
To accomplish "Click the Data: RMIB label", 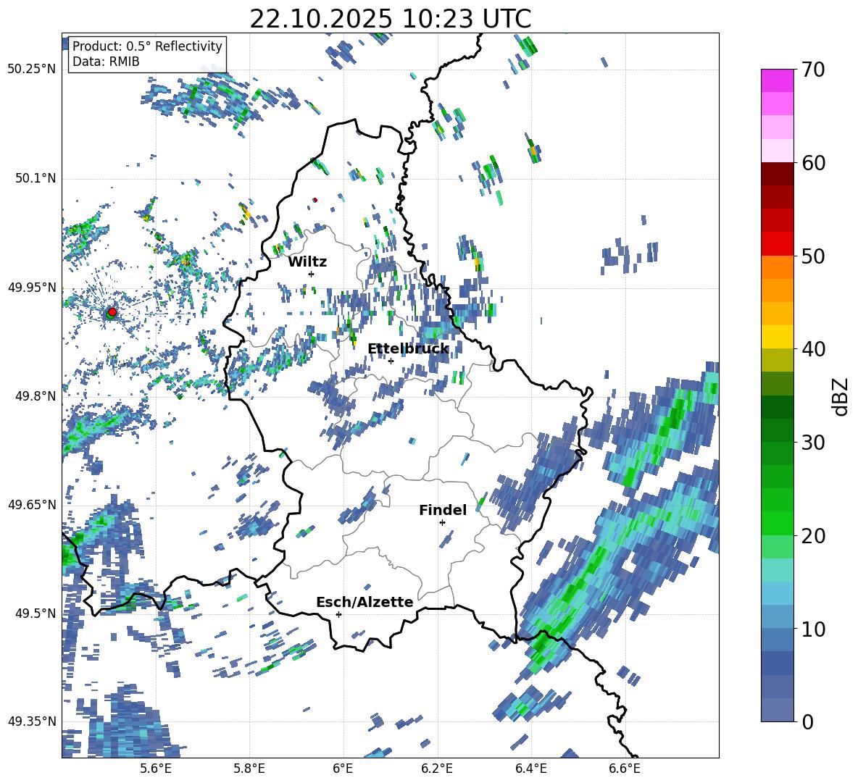I will click(106, 62).
